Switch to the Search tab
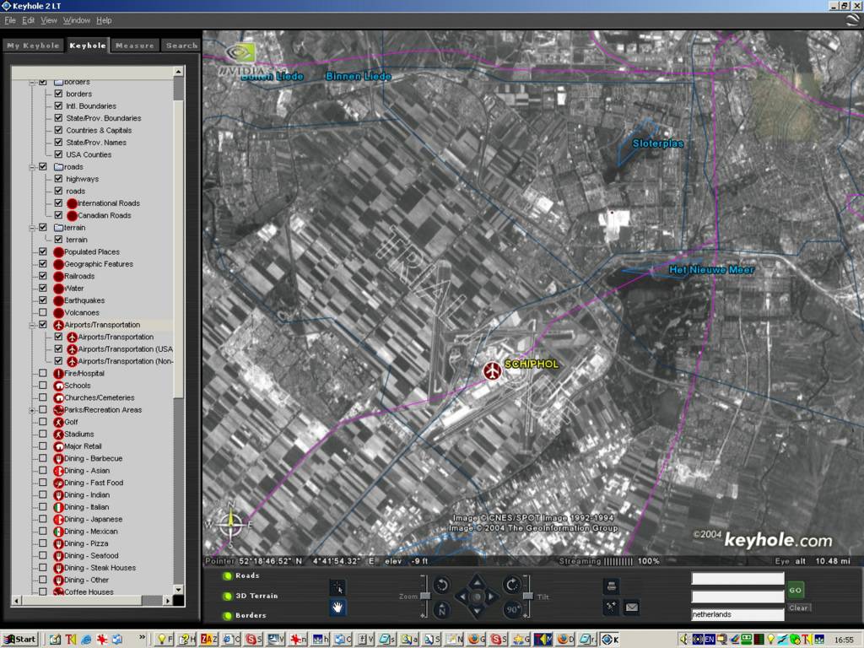Image resolution: width=864 pixels, height=648 pixels. (181, 46)
